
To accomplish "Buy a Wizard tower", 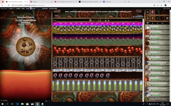I will pyautogui.click(x=157, y=63).
